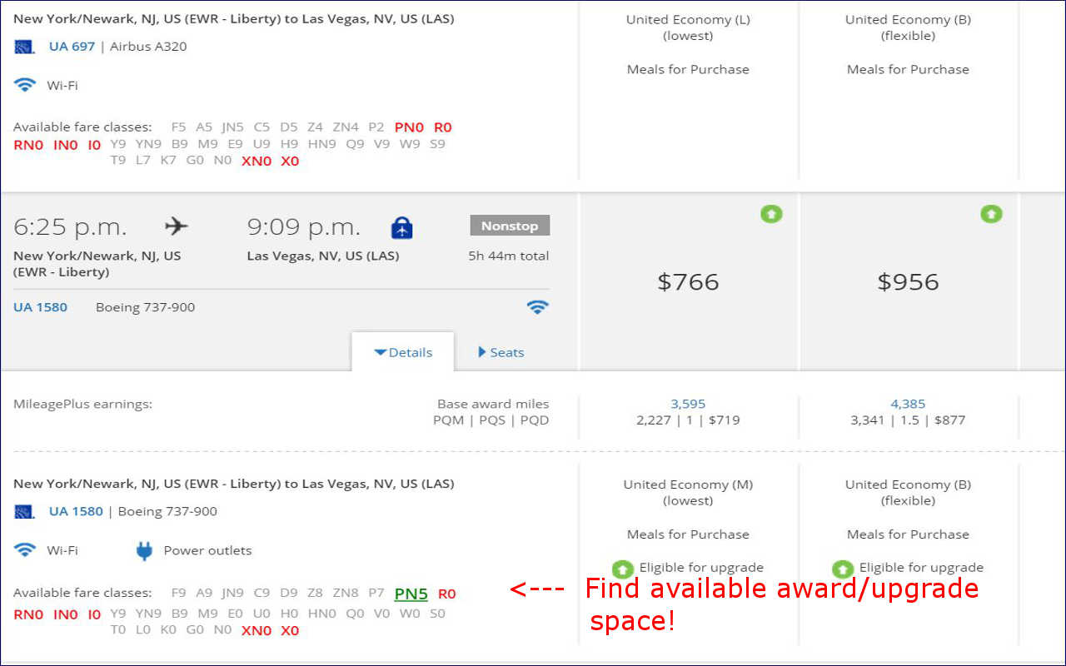Select the $956 flexible fare
Viewport: 1066px width, 666px height.
coord(908,281)
